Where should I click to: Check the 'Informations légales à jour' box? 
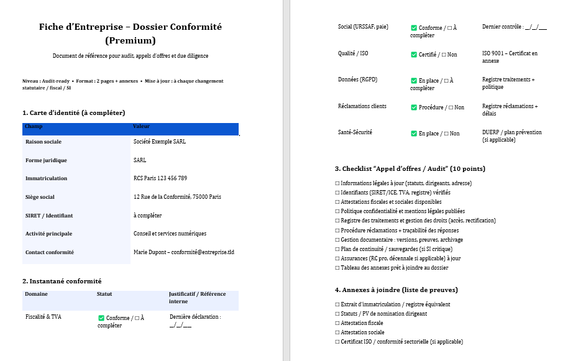pos(337,183)
